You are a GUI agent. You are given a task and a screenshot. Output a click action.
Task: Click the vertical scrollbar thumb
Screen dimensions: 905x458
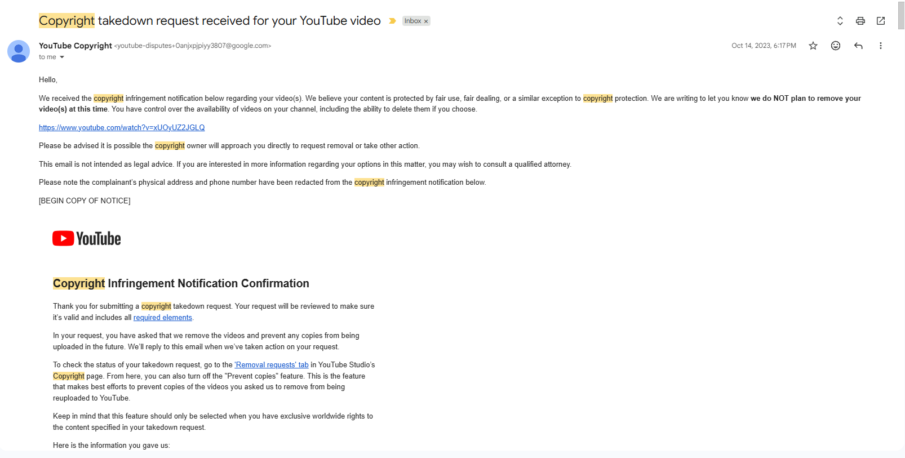[x=901, y=15]
